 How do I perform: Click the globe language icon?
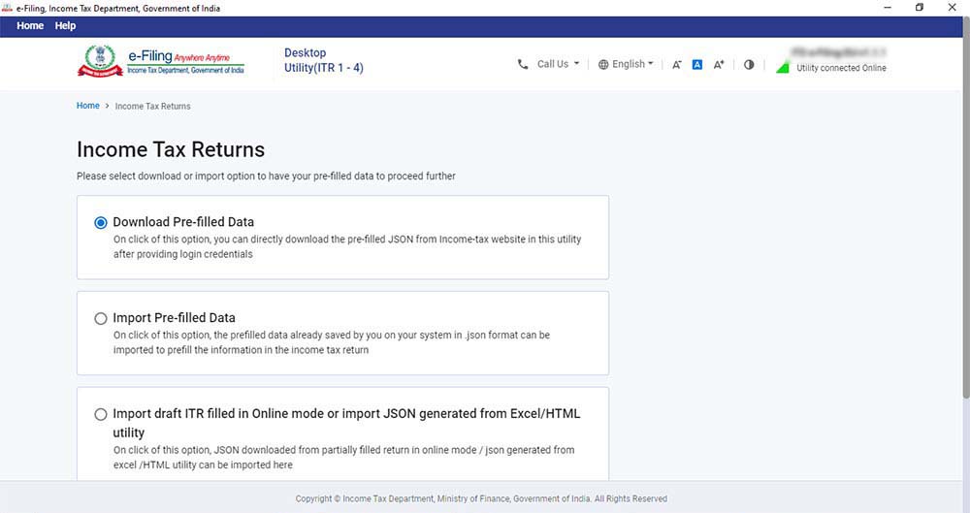603,64
